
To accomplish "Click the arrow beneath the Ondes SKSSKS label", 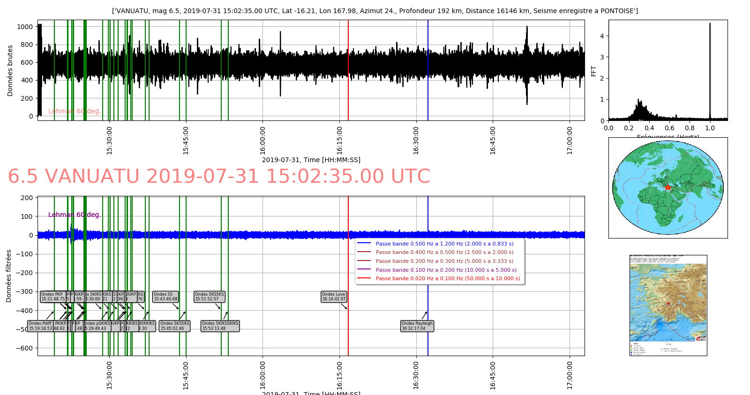I will pyautogui.click(x=217, y=306).
